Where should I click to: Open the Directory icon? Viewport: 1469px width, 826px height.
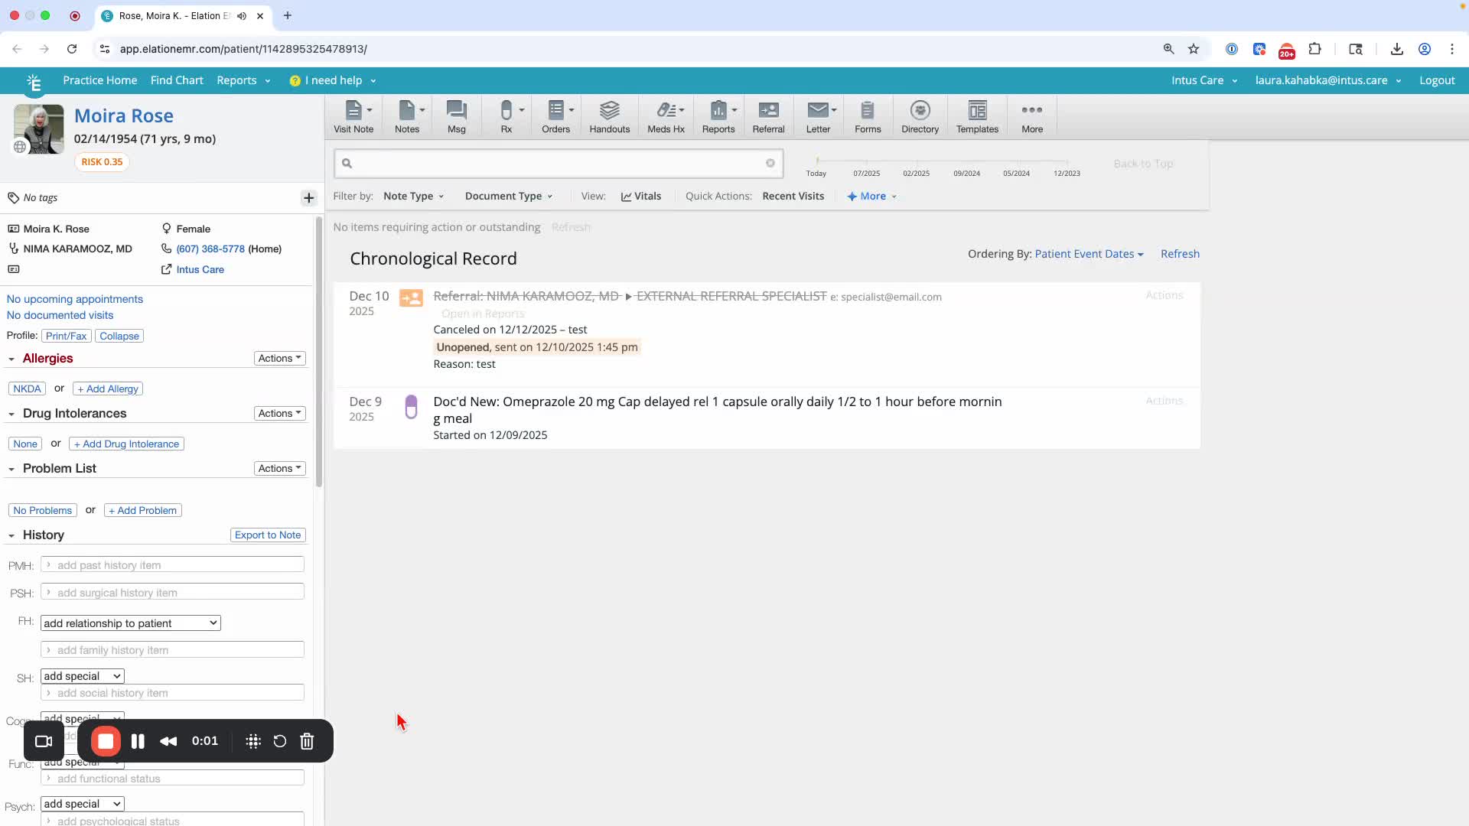tap(920, 117)
